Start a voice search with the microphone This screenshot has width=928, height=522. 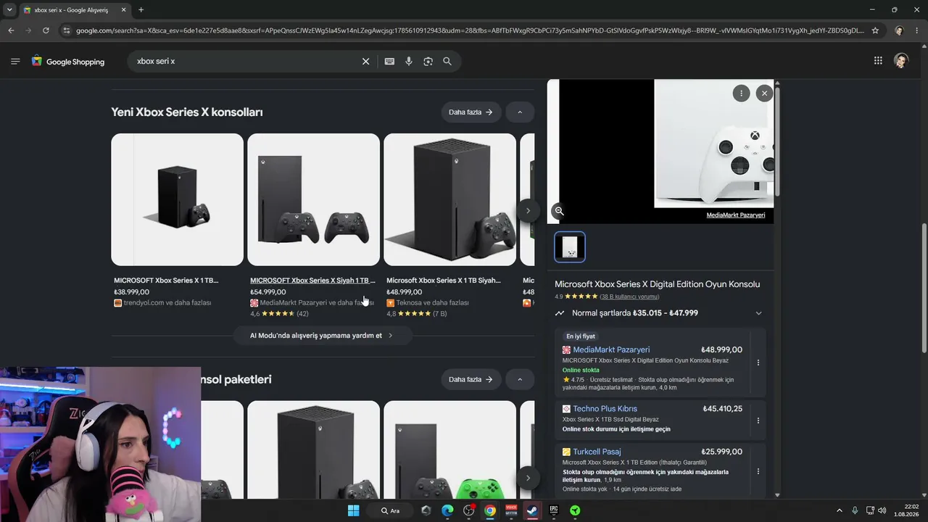point(409,62)
